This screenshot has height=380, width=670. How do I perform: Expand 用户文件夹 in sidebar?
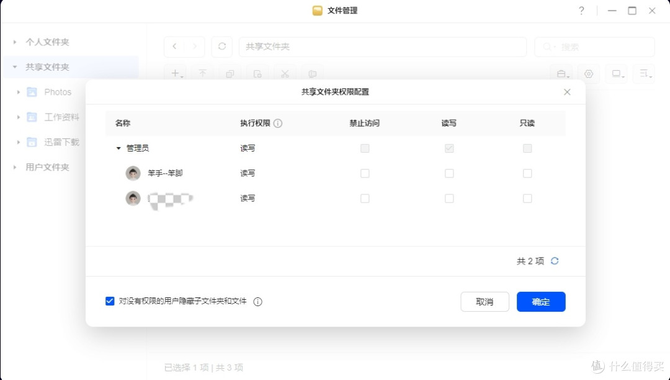tap(15, 167)
